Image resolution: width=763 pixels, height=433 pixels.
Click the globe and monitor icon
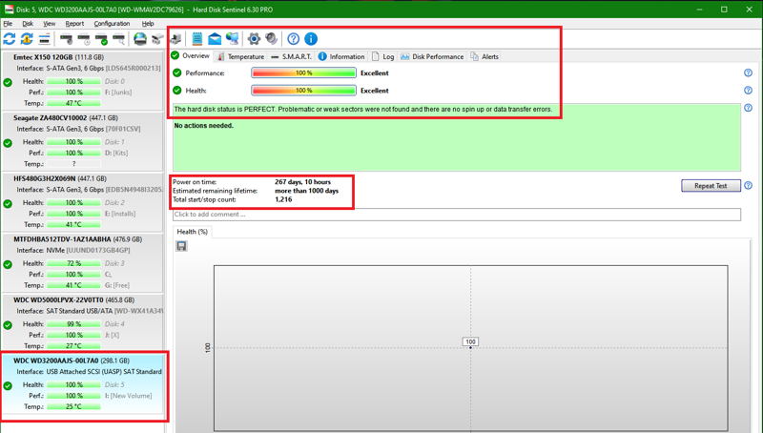(x=233, y=39)
